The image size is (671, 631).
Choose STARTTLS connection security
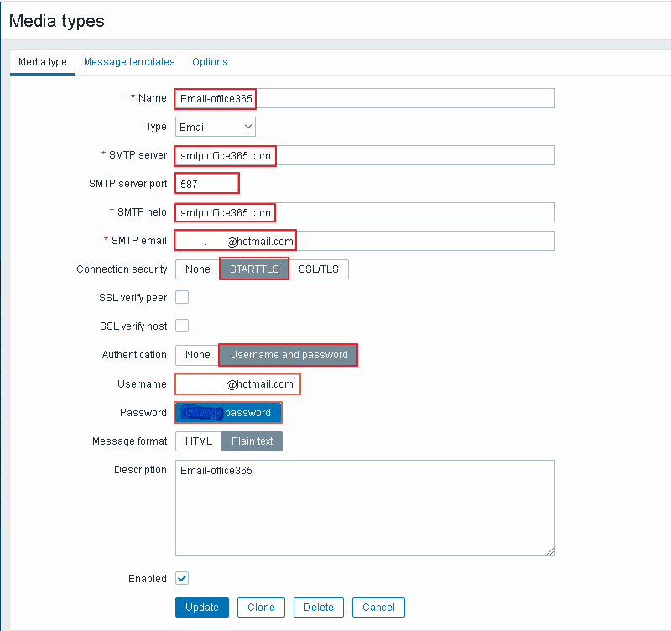coord(254,269)
